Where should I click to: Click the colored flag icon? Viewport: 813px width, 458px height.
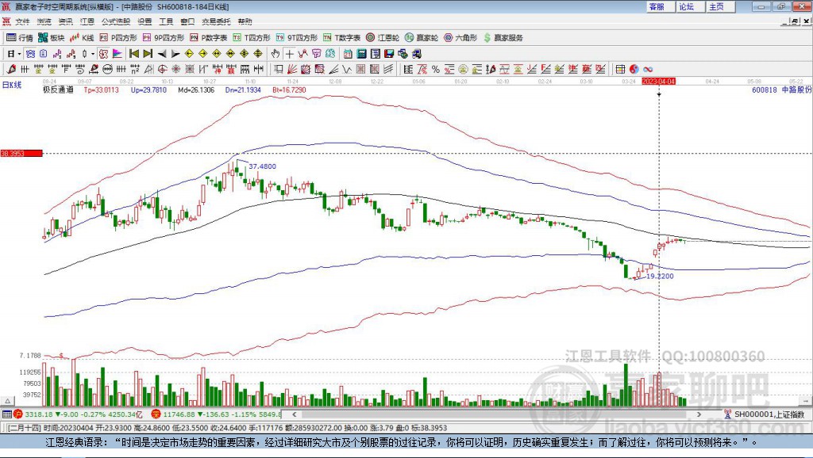118,54
